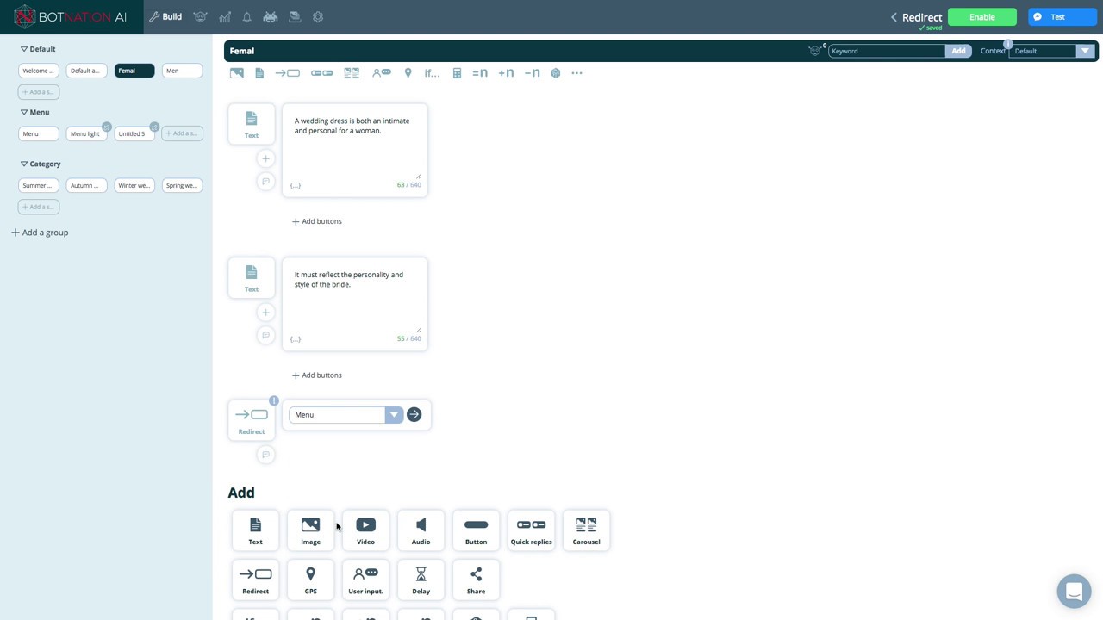Collapse the Menu group
Image resolution: width=1103 pixels, height=620 pixels.
point(24,112)
